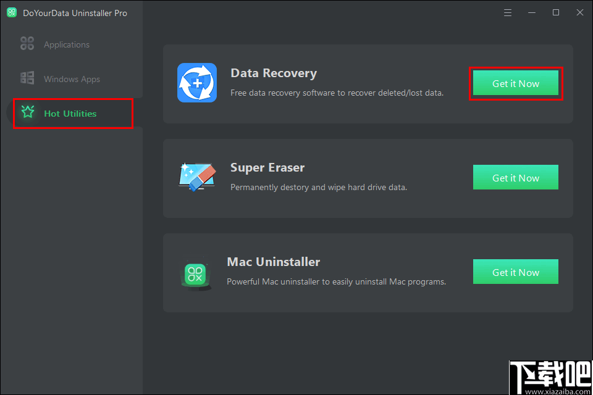Image resolution: width=593 pixels, height=395 pixels.
Task: Switch to the Windows Apps section
Action: (x=72, y=78)
